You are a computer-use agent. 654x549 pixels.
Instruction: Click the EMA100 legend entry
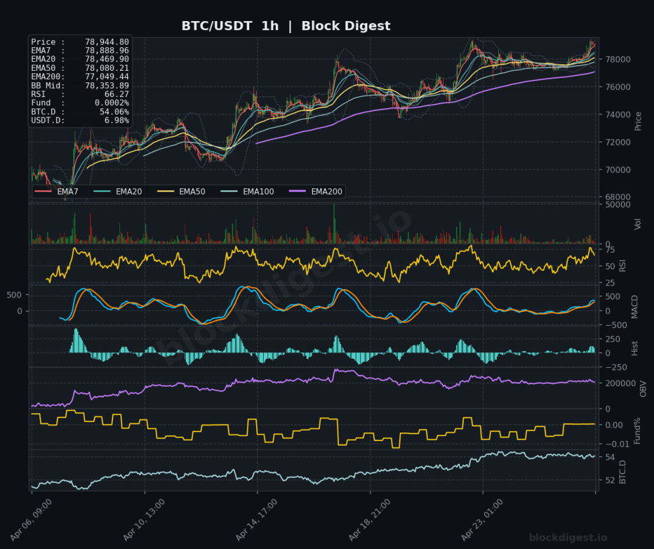coord(247,192)
